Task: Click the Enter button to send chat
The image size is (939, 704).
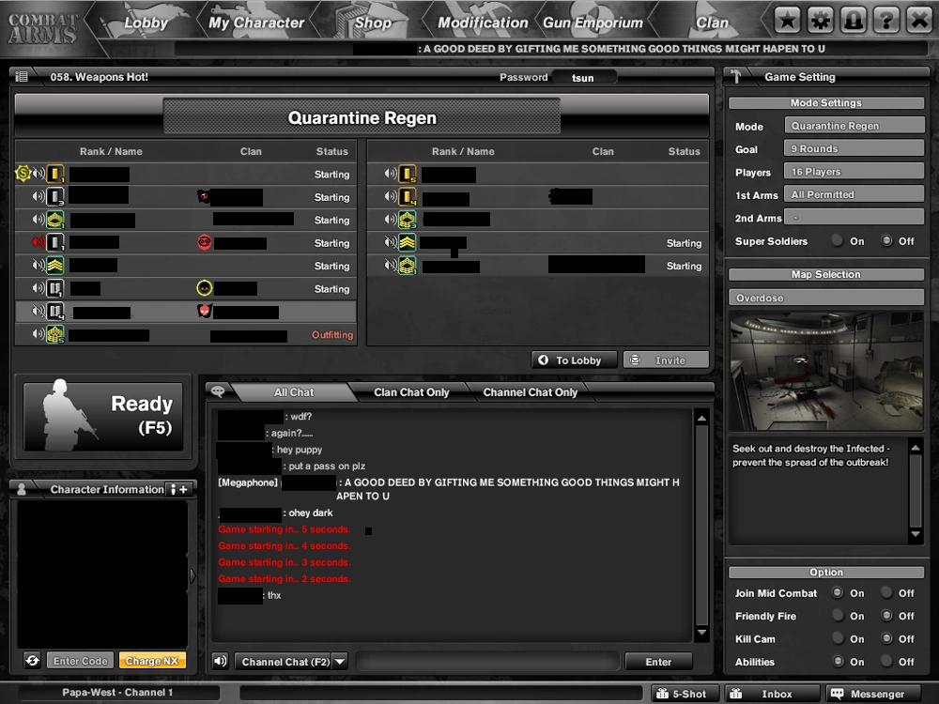Action: [x=658, y=662]
